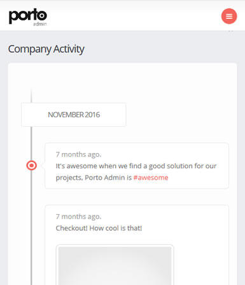Click the small "admin" text under the logo
This screenshot has height=285, width=245.
[40, 24]
